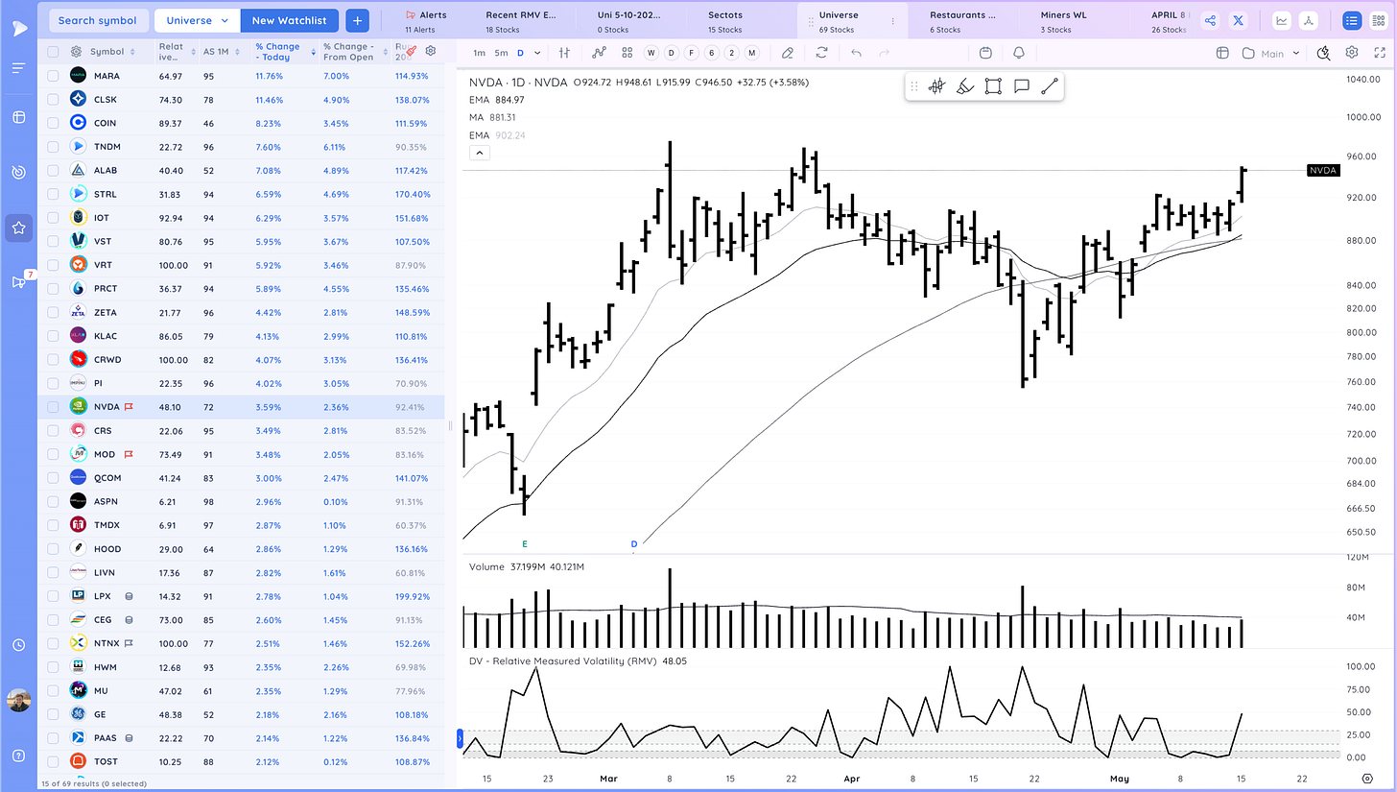This screenshot has width=1397, height=792.
Task: Set chart timeframe to 1m
Action: pos(479,54)
